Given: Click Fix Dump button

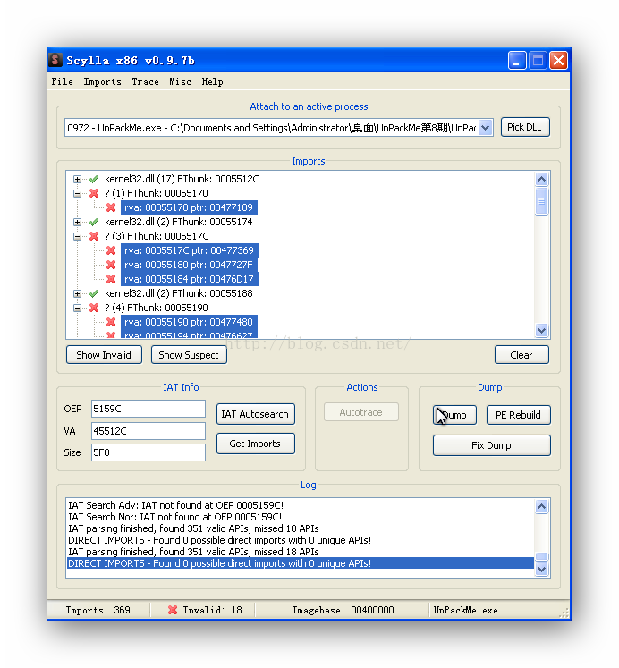Looking at the screenshot, I should coord(492,445).
